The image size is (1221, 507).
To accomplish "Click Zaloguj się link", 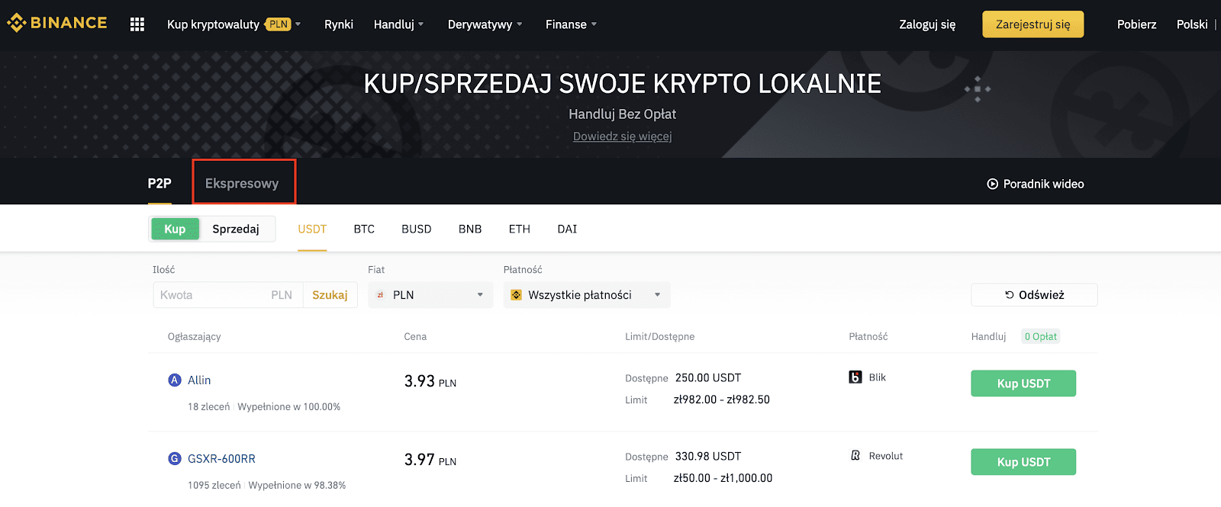I will (x=927, y=24).
